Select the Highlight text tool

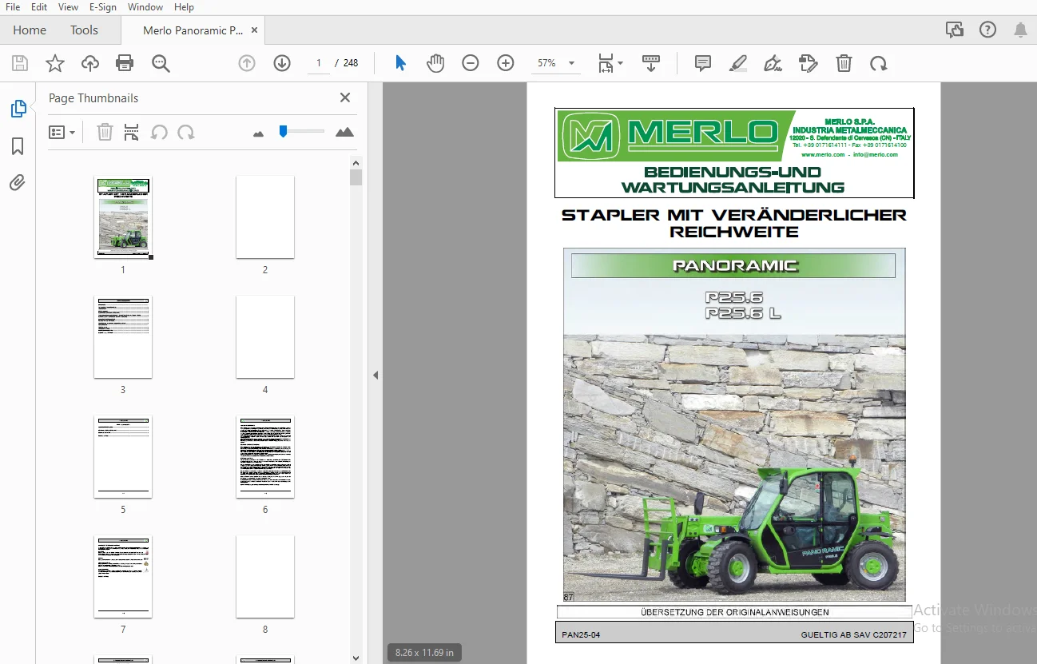pyautogui.click(x=738, y=63)
